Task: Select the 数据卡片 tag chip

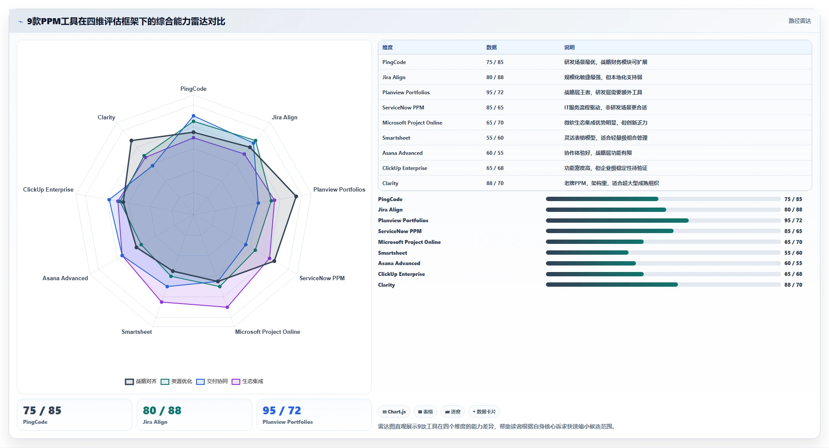Action: (x=484, y=412)
